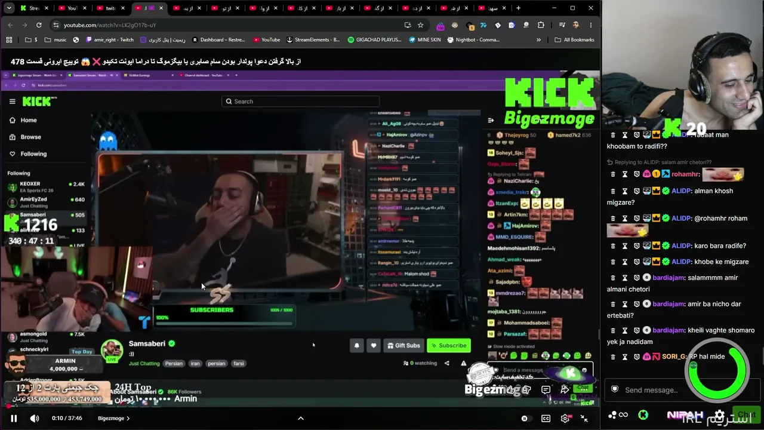Go to Kick Home
Viewport: 764px width, 430px height.
point(23,120)
